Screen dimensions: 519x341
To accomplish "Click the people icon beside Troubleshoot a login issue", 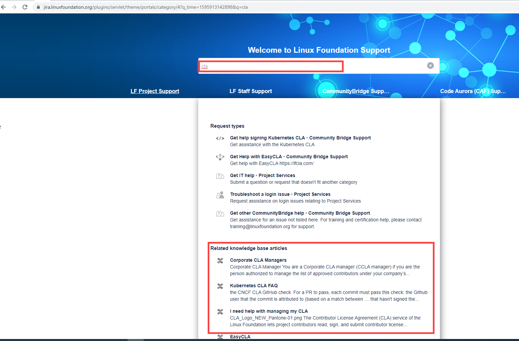I will (x=220, y=195).
